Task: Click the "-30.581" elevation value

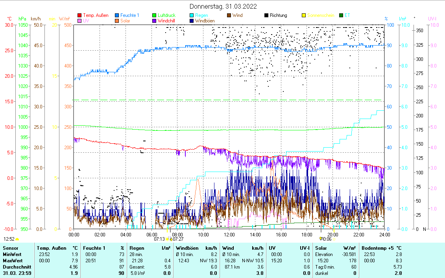Action: click(x=349, y=254)
